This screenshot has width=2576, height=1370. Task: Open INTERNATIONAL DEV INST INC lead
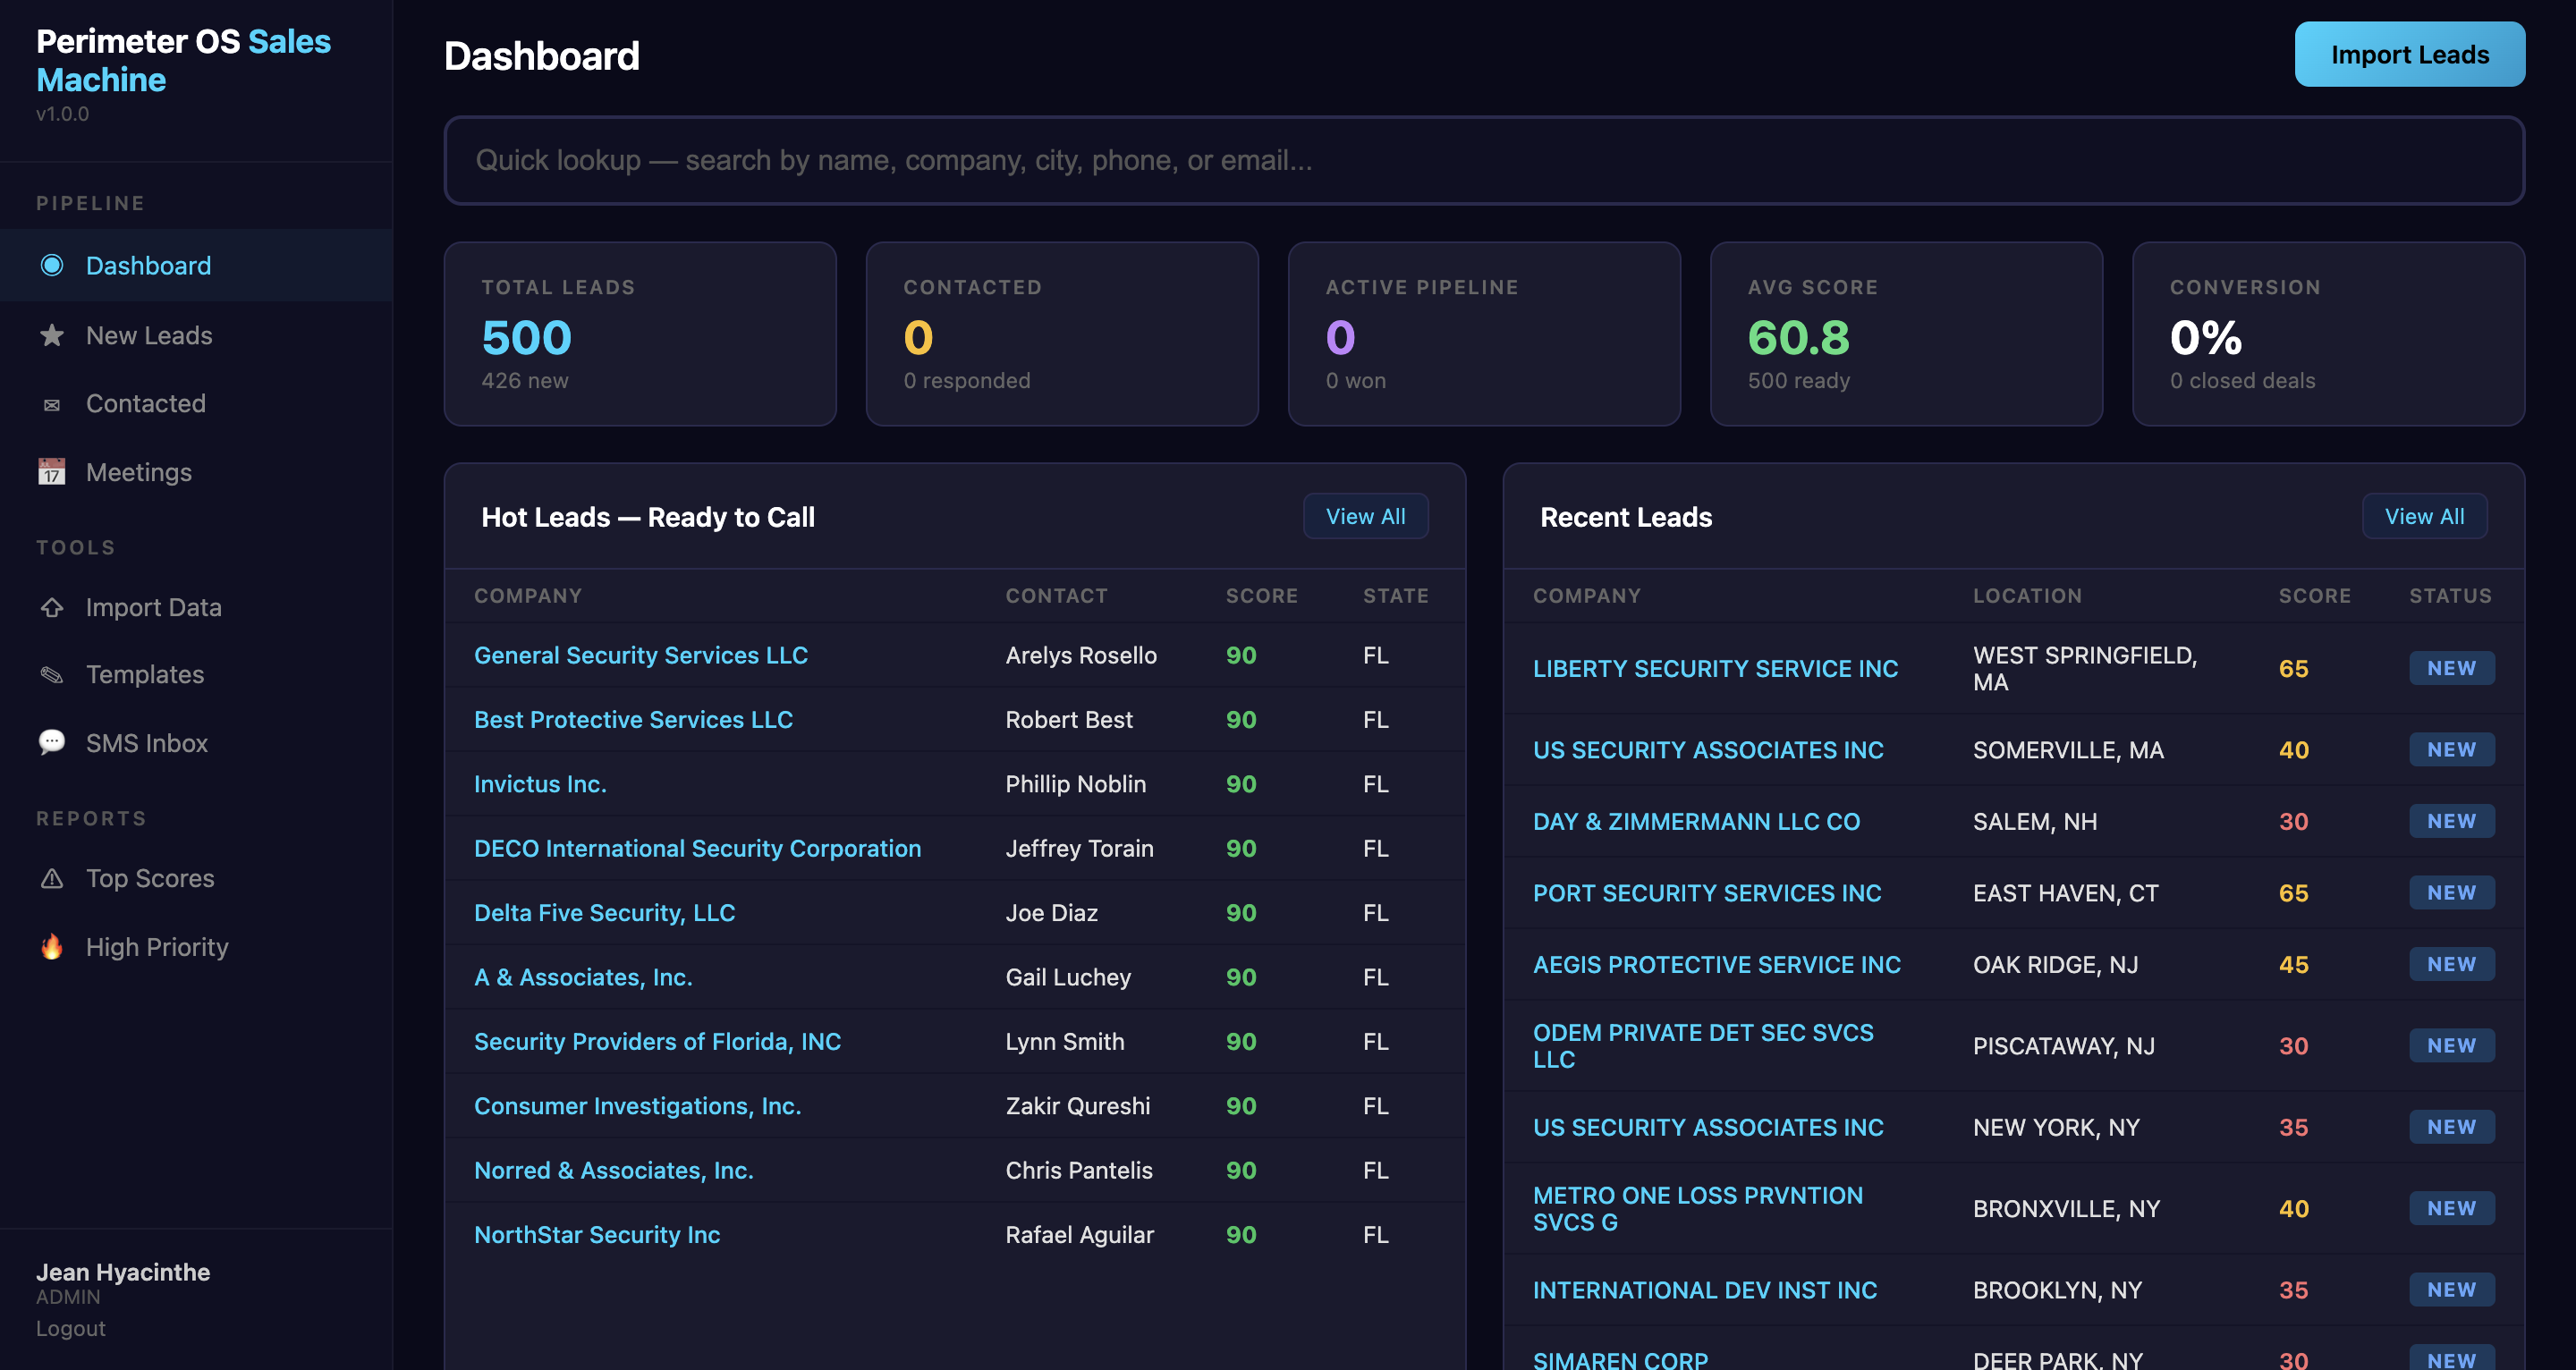tap(1705, 1290)
